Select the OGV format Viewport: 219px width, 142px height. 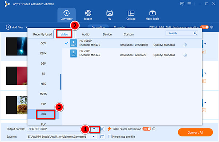click(x=43, y=43)
